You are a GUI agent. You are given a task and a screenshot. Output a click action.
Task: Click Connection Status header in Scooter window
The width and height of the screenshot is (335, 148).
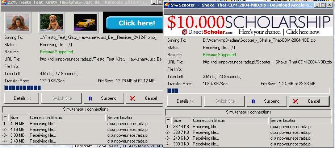[230, 120]
